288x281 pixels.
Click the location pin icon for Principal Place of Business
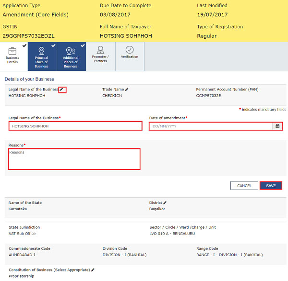coord(41,51)
